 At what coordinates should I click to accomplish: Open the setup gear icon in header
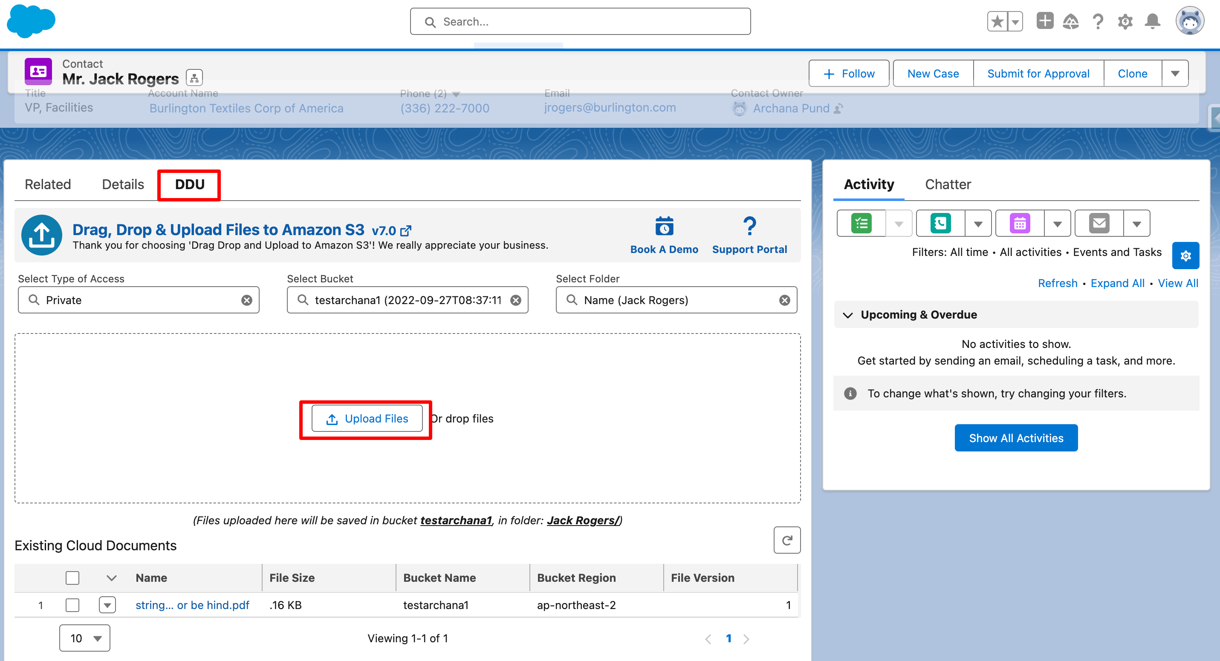point(1125,21)
